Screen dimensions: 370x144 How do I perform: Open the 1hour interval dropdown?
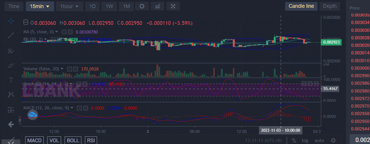coord(69,6)
